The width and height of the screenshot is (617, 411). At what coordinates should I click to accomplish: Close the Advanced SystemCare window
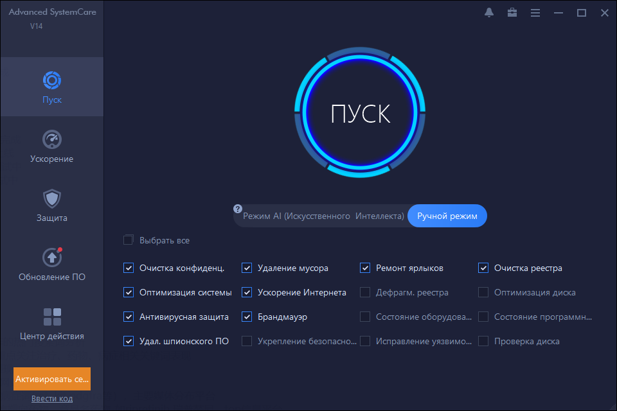[605, 13]
